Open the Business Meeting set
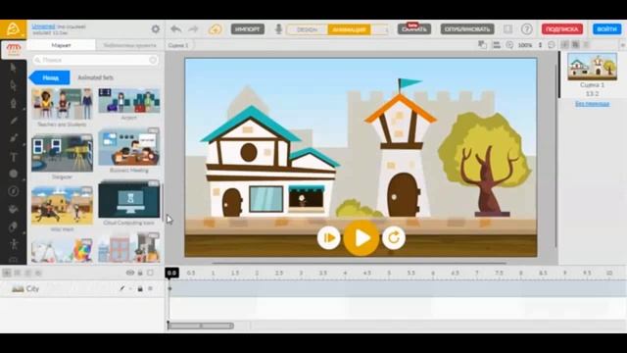Screen dimensions: 627x353 [128, 147]
